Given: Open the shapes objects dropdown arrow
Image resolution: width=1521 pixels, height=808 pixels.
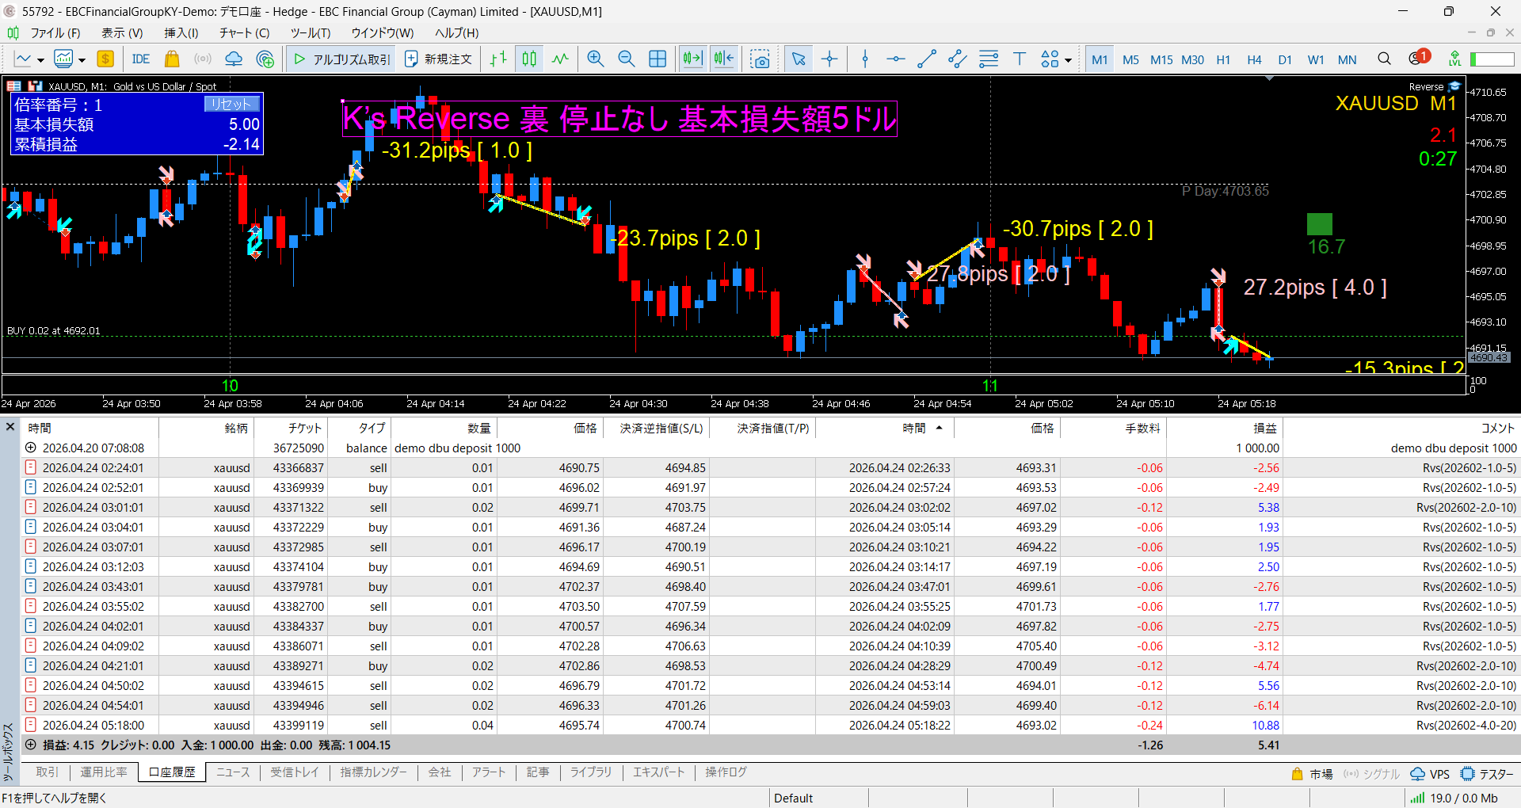Looking at the screenshot, I should [1068, 60].
